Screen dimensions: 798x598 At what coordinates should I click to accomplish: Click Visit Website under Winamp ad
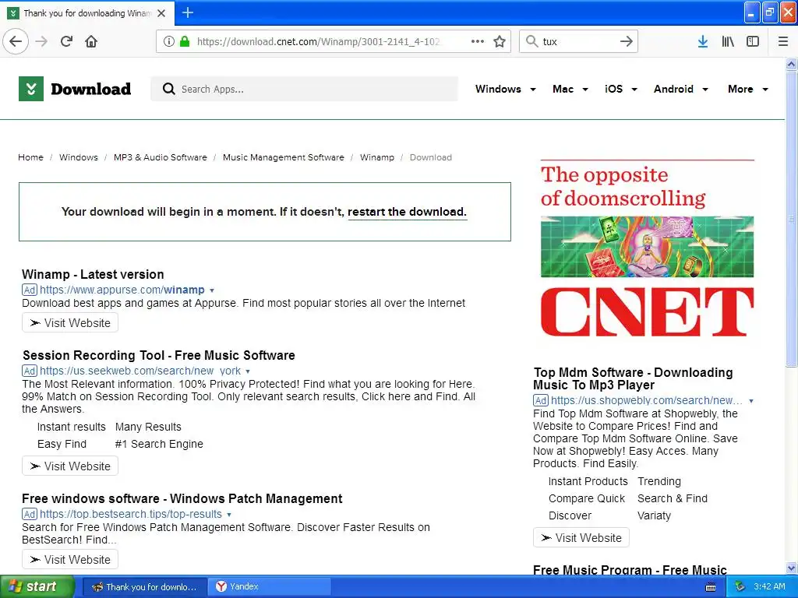coord(70,323)
